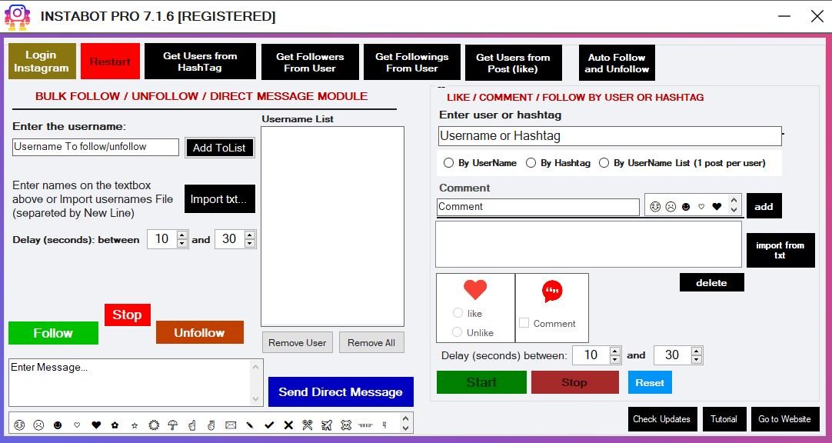Click the skull and crossbones emoji
The height and width of the screenshot is (443, 832).
346,425
